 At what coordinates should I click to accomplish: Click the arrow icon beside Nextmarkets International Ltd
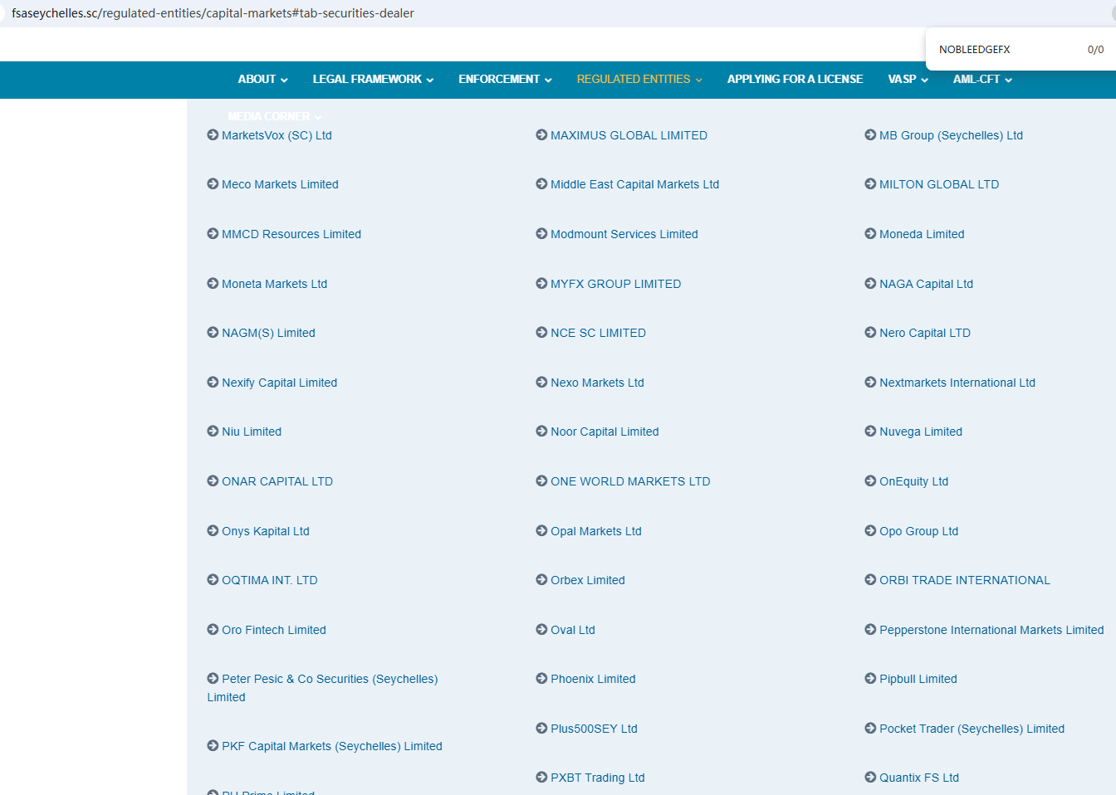(870, 382)
